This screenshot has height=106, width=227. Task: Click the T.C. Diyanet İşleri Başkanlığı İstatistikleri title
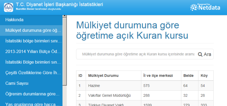tap(59, 4)
